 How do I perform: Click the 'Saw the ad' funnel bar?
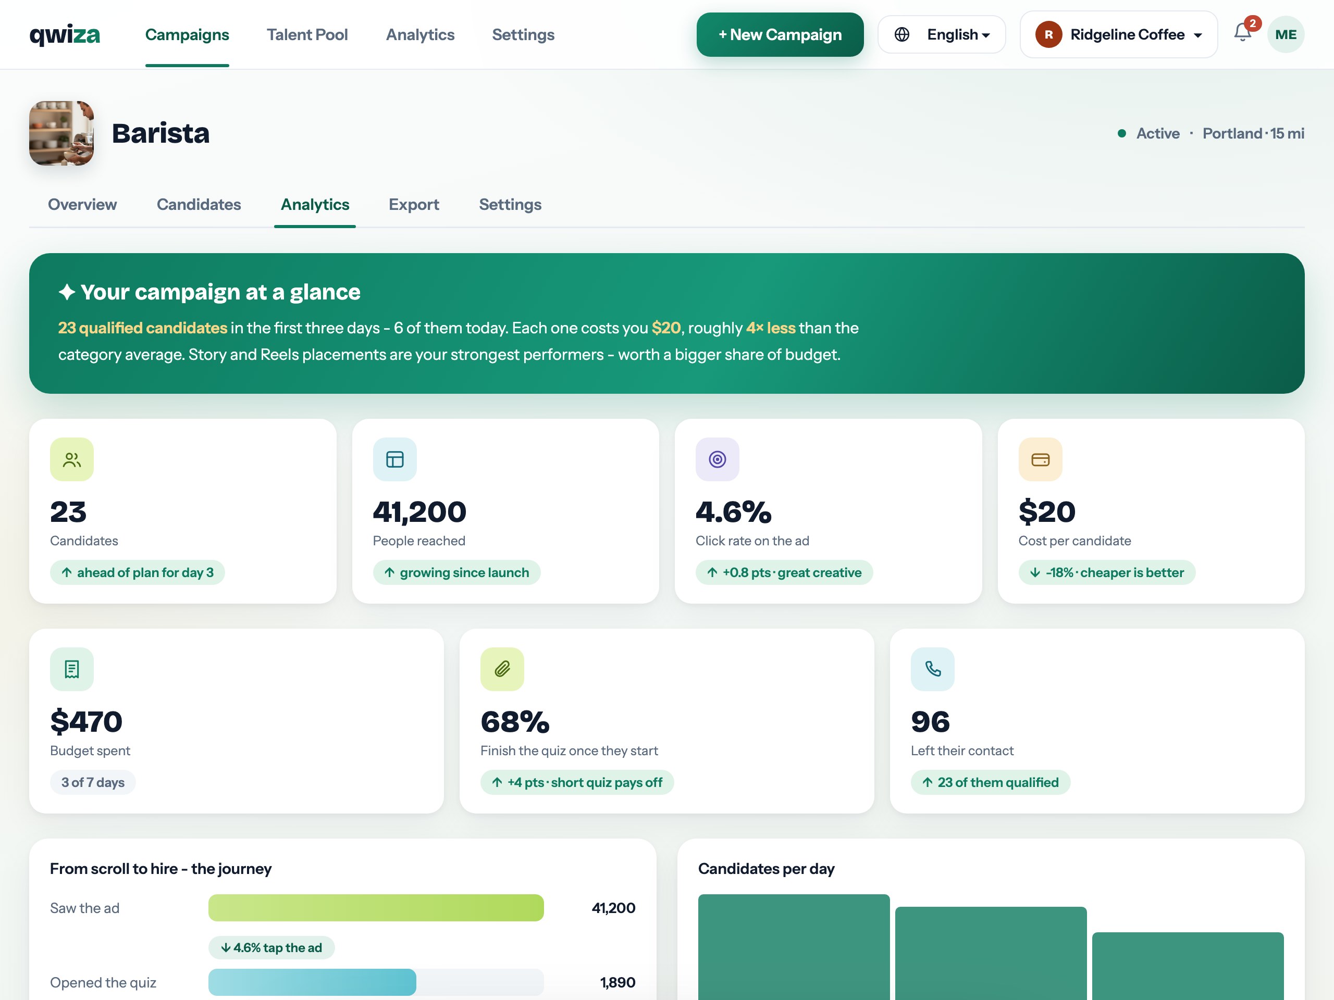click(376, 908)
